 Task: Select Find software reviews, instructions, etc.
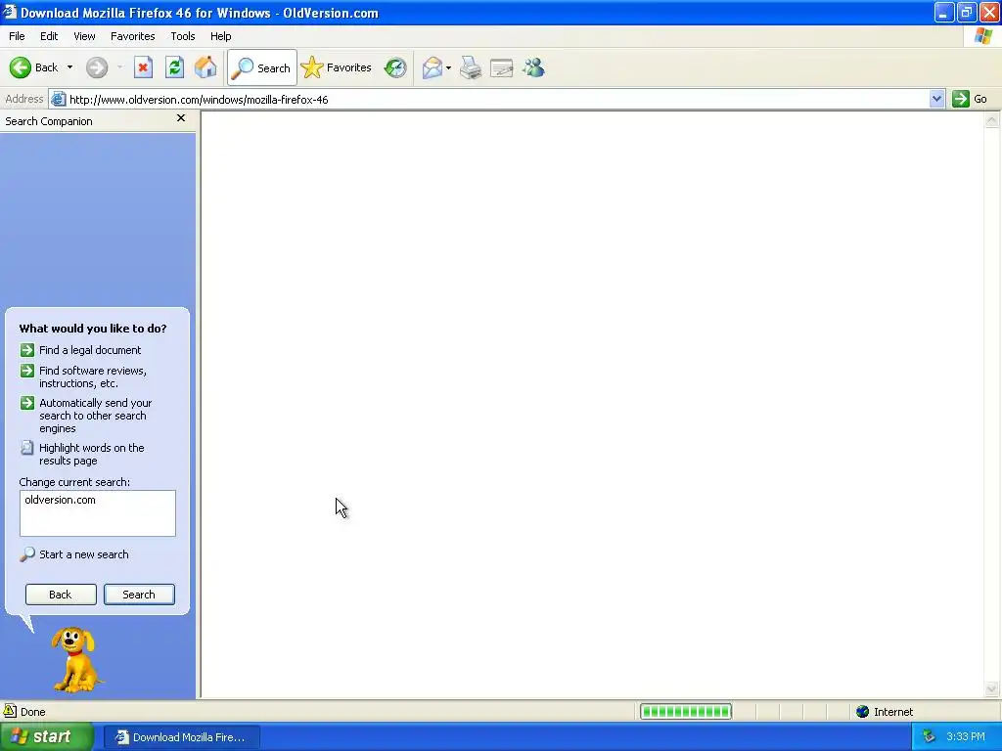pyautogui.click(x=93, y=376)
